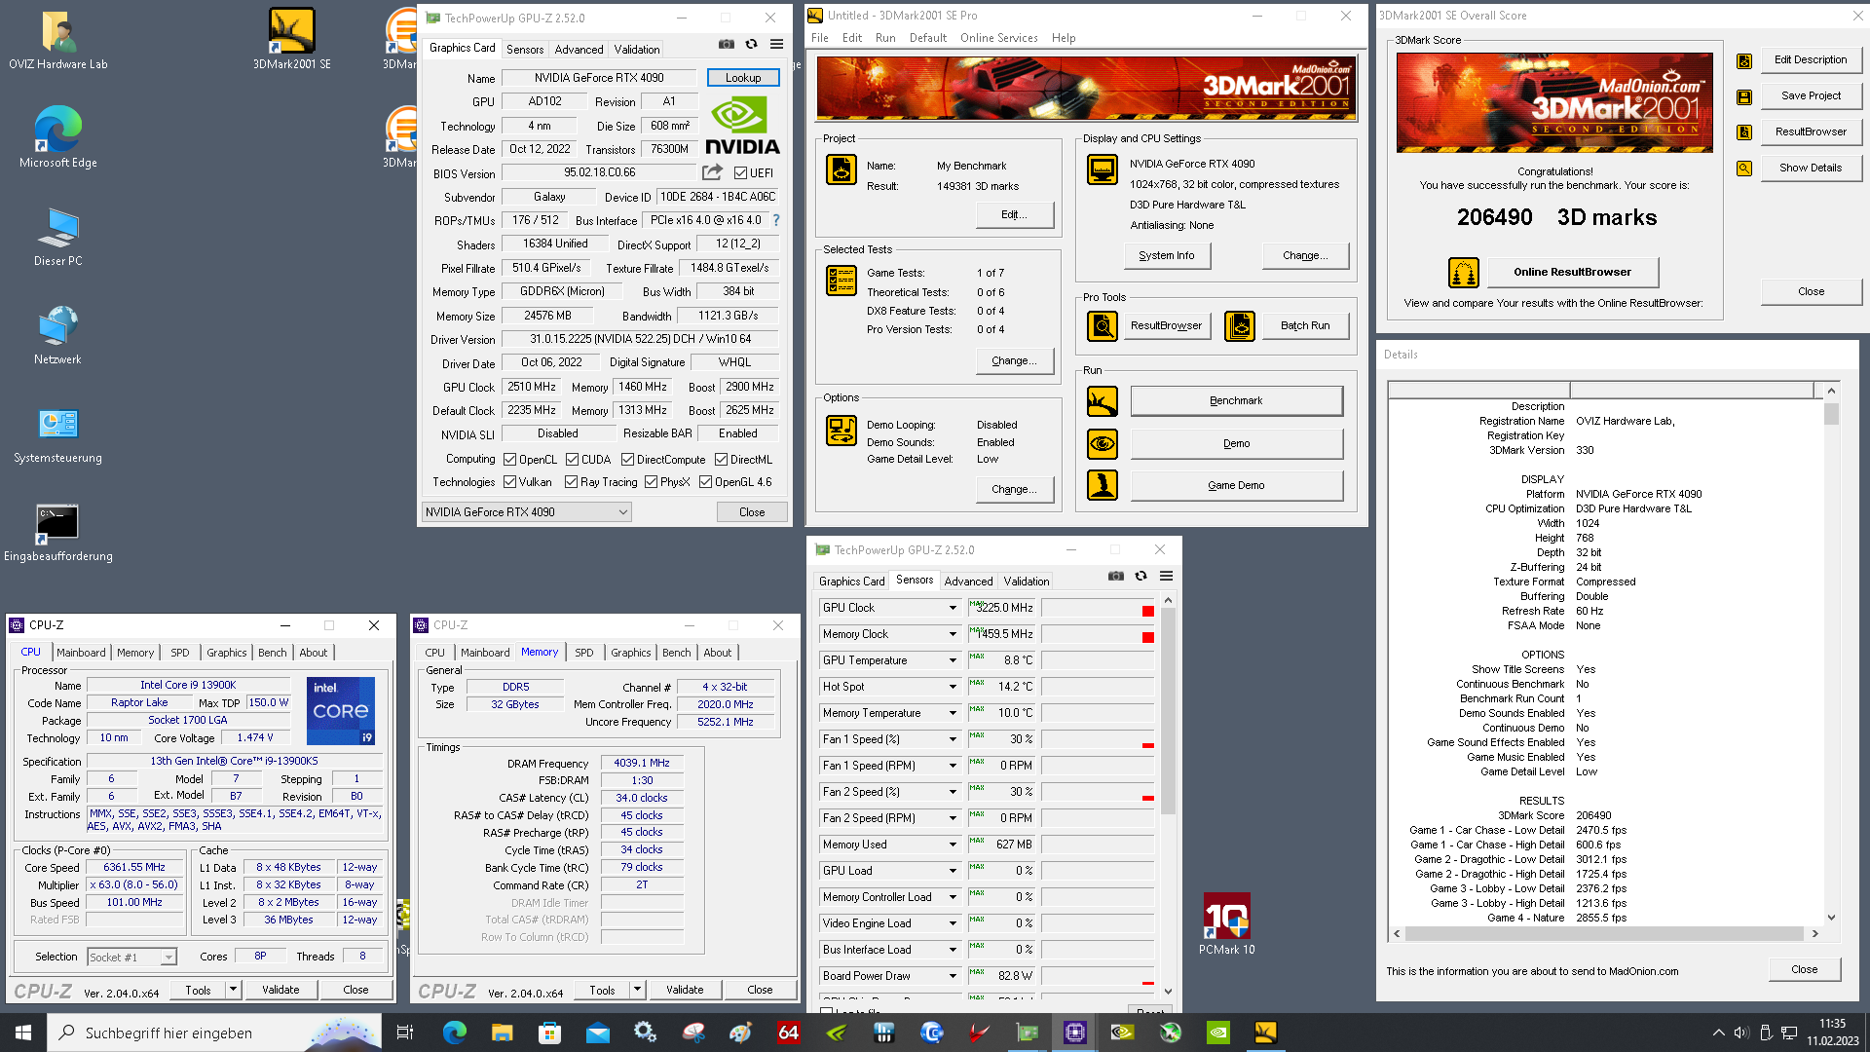Viewport: 1870px width, 1052px height.
Task: Click ResultBrowser magnifier icon in Pro Tools
Action: click(1103, 326)
